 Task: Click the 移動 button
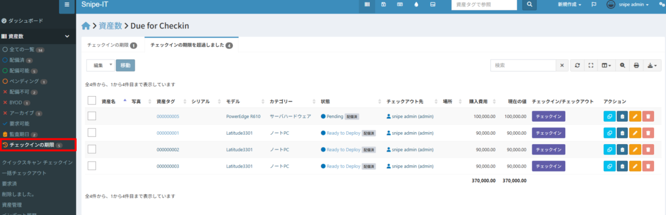(x=125, y=65)
